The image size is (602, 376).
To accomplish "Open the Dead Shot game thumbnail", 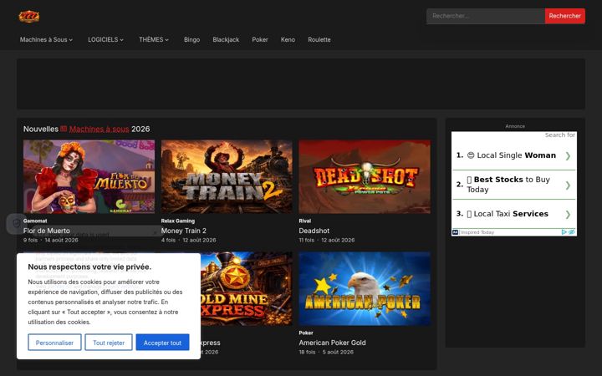I will pyautogui.click(x=365, y=176).
